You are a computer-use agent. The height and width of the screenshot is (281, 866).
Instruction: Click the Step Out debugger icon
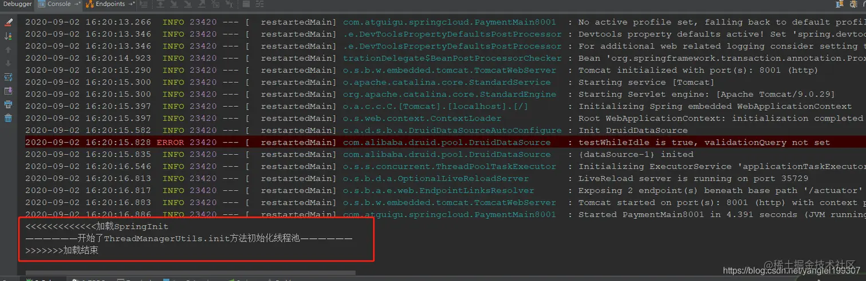[x=202, y=4]
